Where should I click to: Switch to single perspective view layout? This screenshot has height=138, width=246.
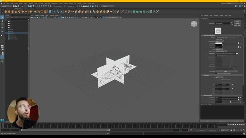click(x=2, y=46)
